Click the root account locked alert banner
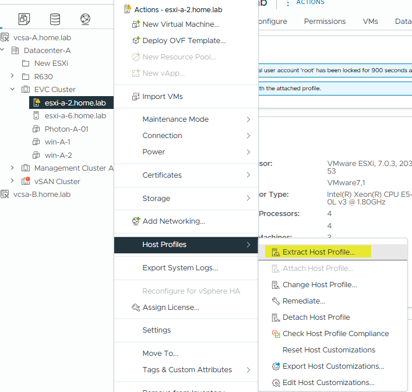Screen dimensions: 412x392 (335, 70)
